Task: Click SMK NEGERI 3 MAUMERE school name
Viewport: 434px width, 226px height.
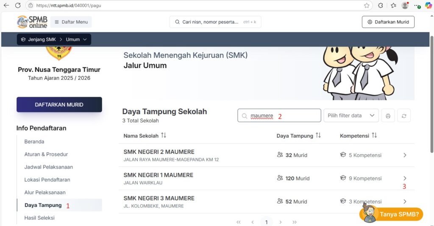Action: [x=159, y=198]
